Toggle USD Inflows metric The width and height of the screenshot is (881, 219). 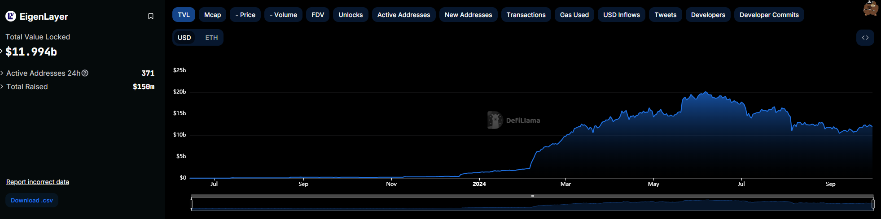(622, 15)
